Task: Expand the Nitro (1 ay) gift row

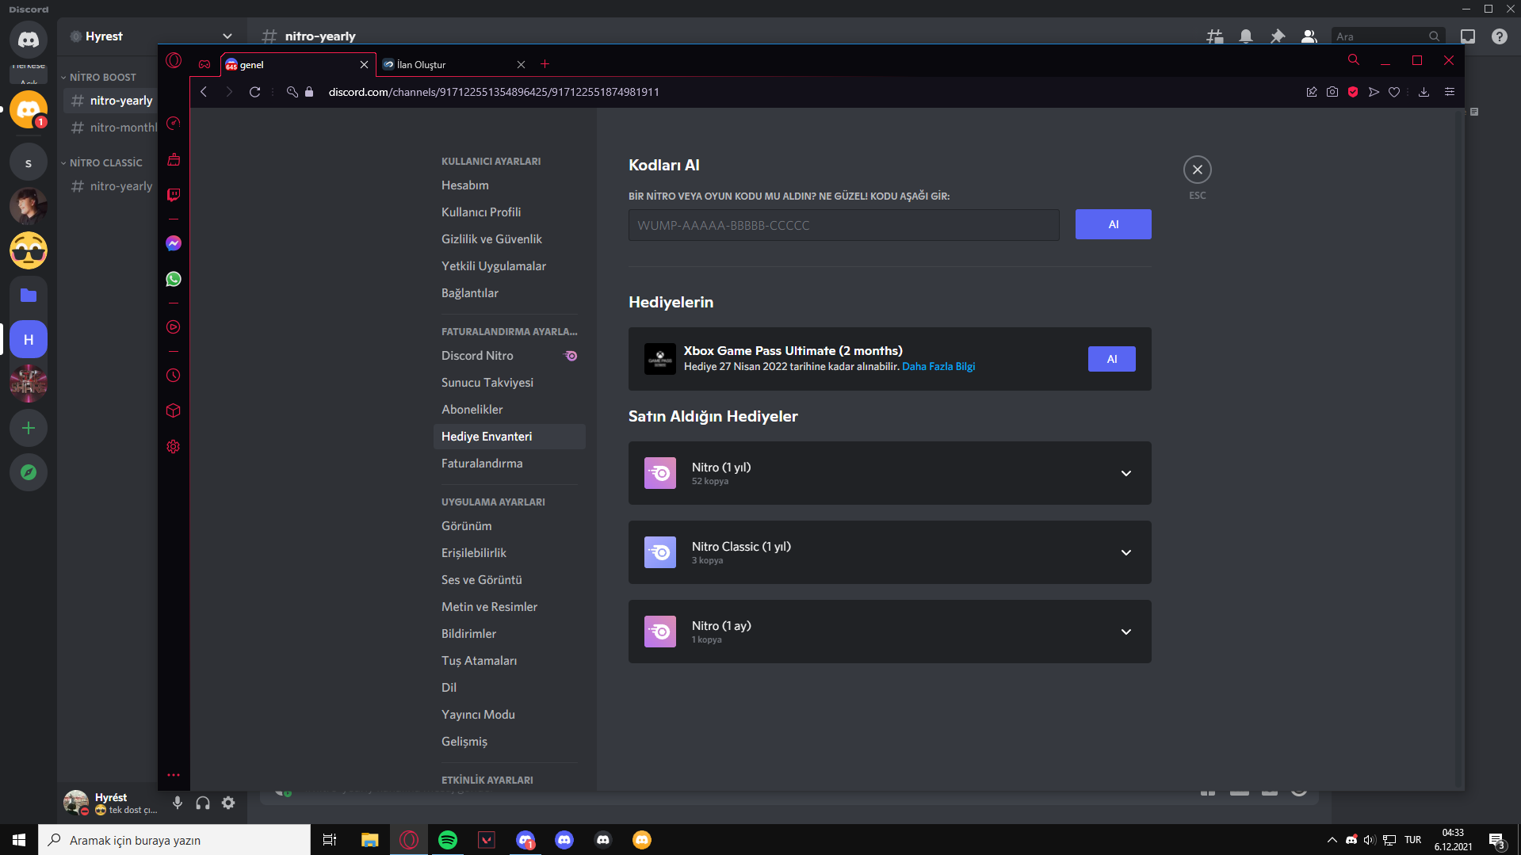Action: click(1126, 632)
